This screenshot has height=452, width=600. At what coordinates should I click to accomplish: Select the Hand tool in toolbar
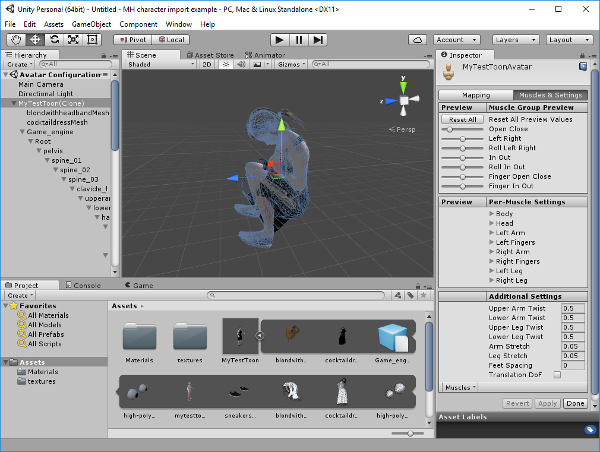coord(16,40)
